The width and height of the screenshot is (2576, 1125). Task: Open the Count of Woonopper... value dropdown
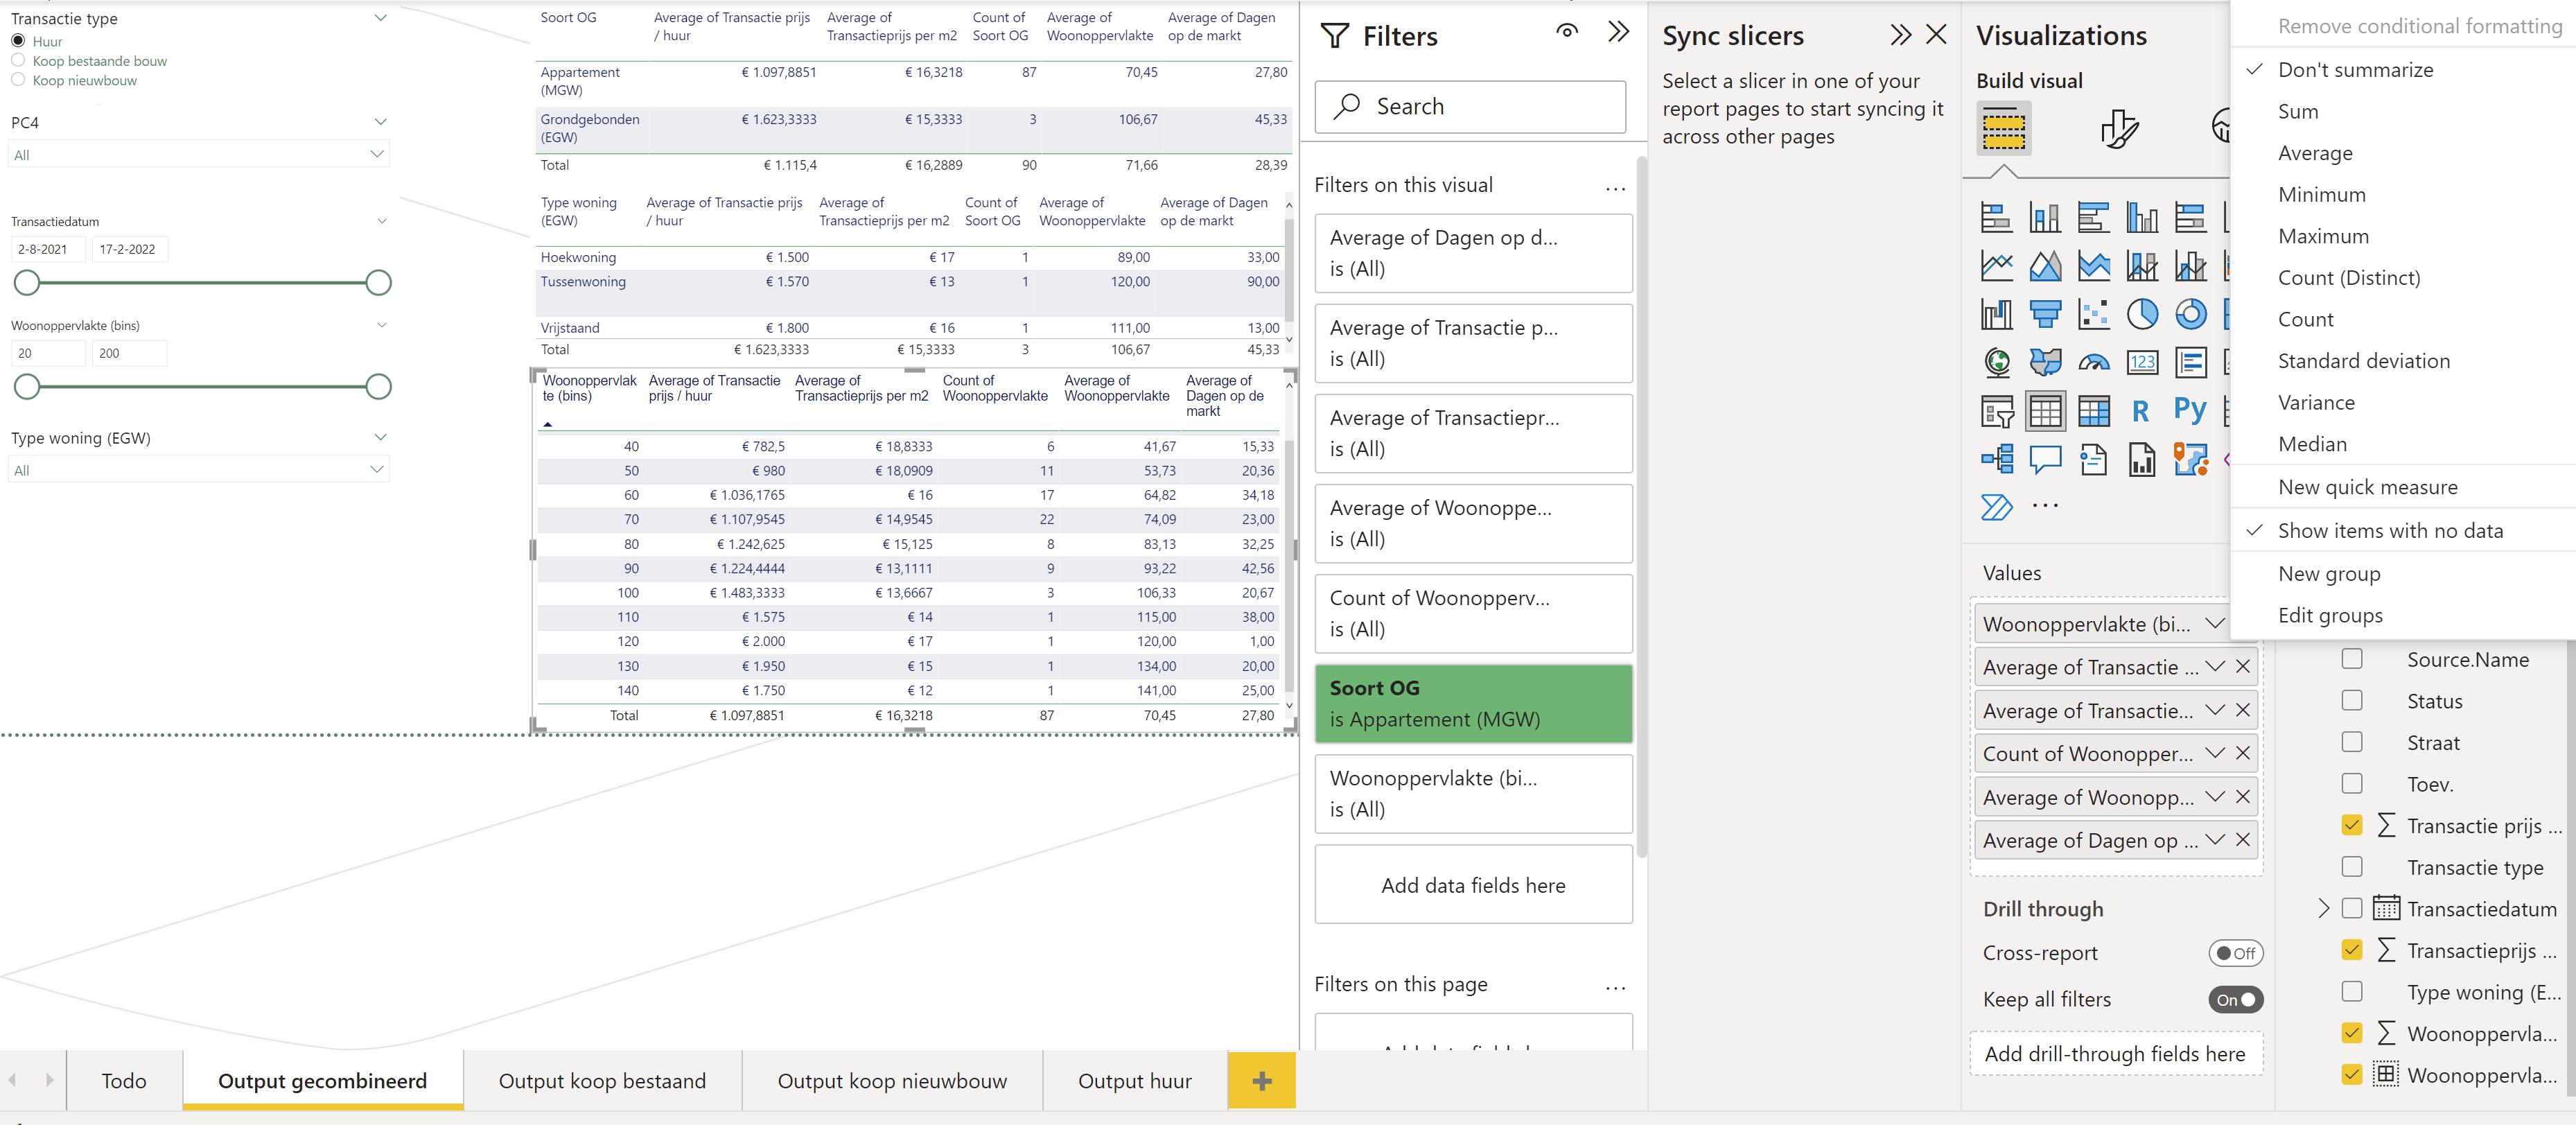[x=2215, y=753]
